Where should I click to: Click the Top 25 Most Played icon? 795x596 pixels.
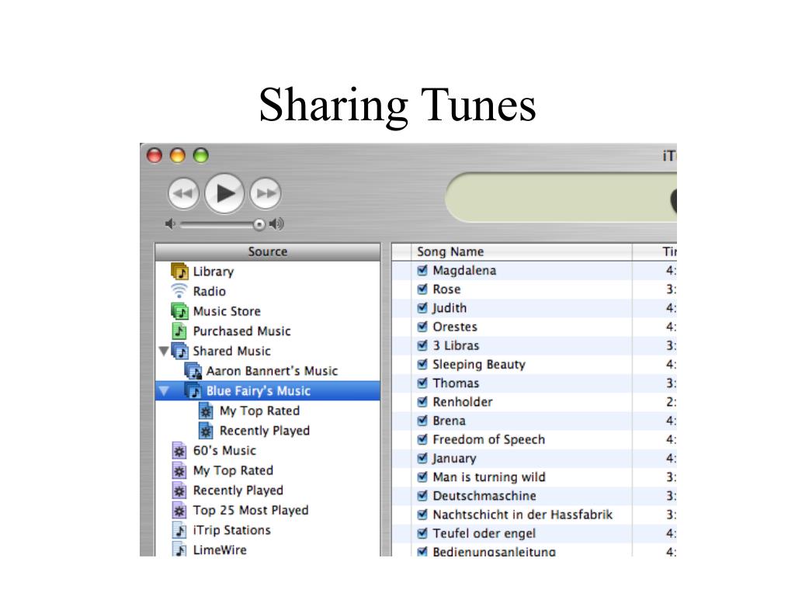pos(179,511)
